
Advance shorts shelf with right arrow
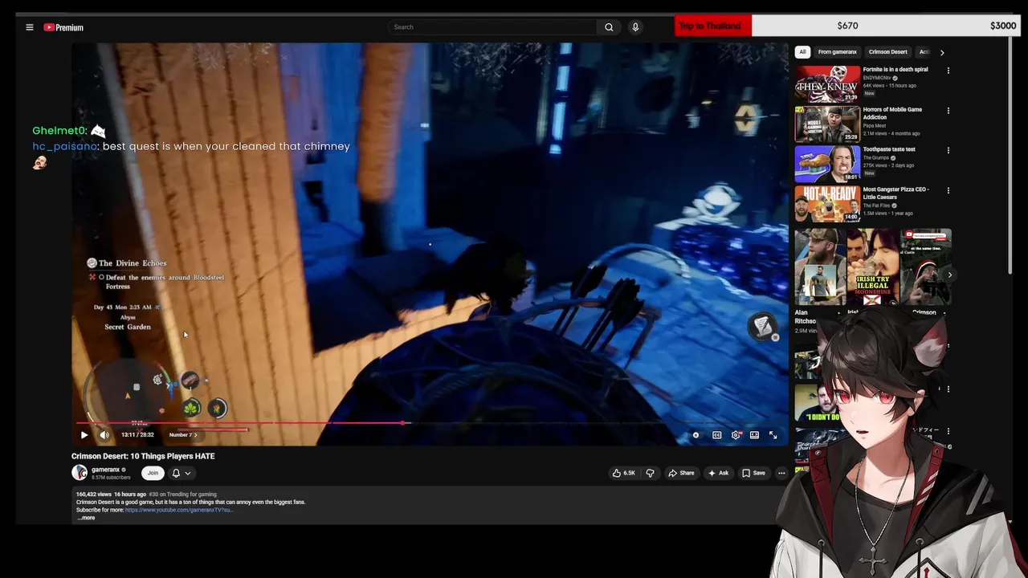[x=949, y=275]
